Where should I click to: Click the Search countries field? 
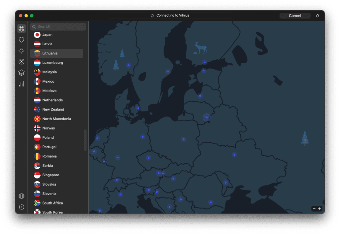(58, 27)
